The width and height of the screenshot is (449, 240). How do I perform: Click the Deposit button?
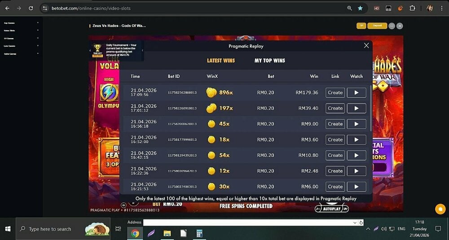point(377,26)
